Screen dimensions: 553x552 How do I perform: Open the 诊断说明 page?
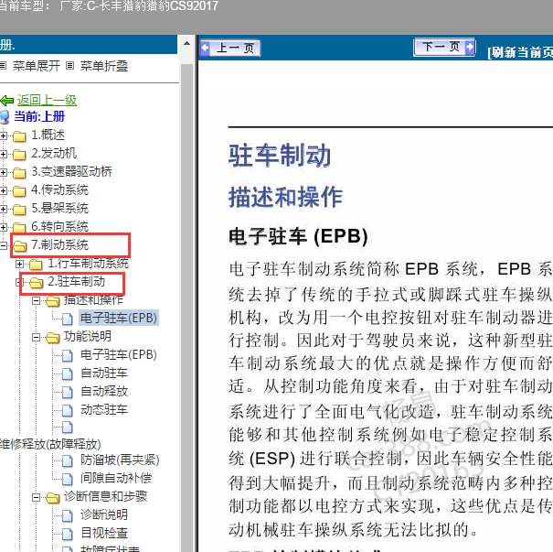click(x=104, y=514)
